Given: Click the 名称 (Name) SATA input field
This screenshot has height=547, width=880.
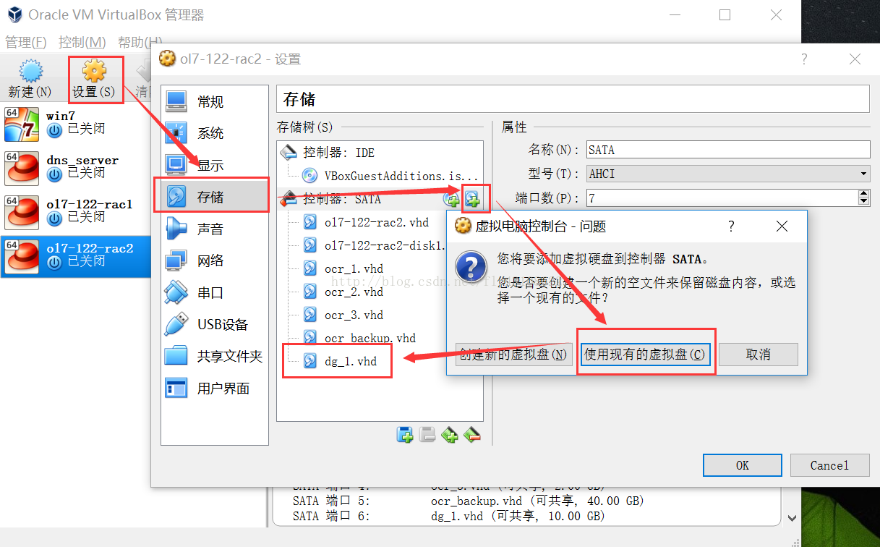Looking at the screenshot, I should click(x=728, y=150).
